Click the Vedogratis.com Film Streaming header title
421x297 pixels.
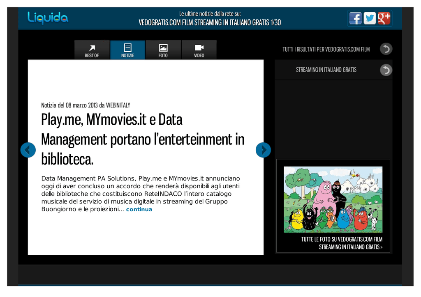(210, 23)
